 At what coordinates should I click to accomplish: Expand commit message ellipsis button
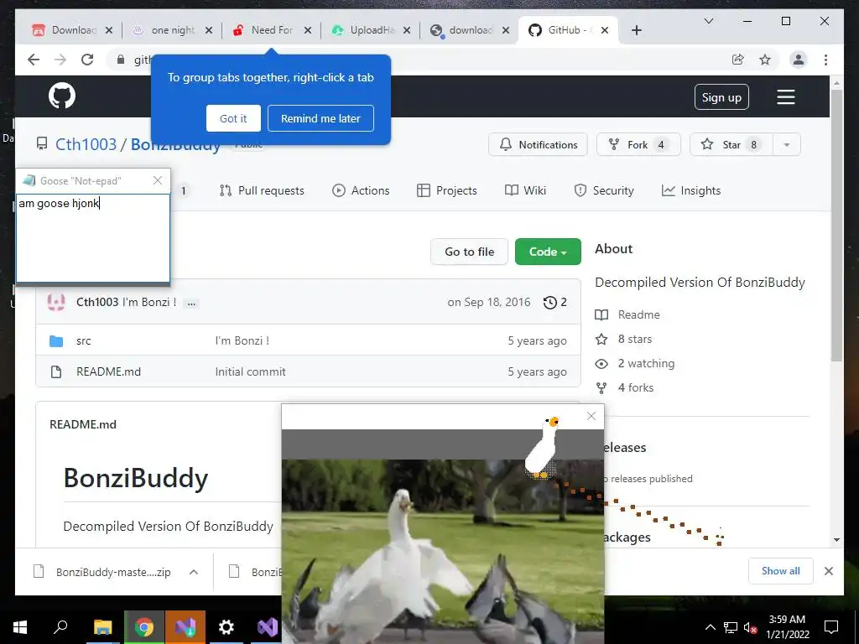point(191,303)
